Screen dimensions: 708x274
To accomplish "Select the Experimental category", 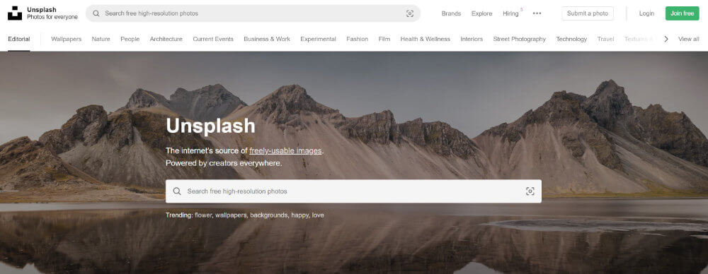I will tap(319, 40).
